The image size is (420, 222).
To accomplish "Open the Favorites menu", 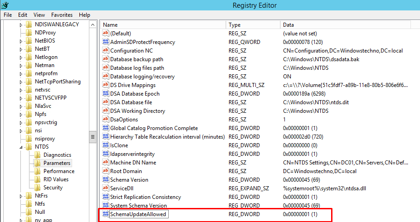I will point(62,15).
